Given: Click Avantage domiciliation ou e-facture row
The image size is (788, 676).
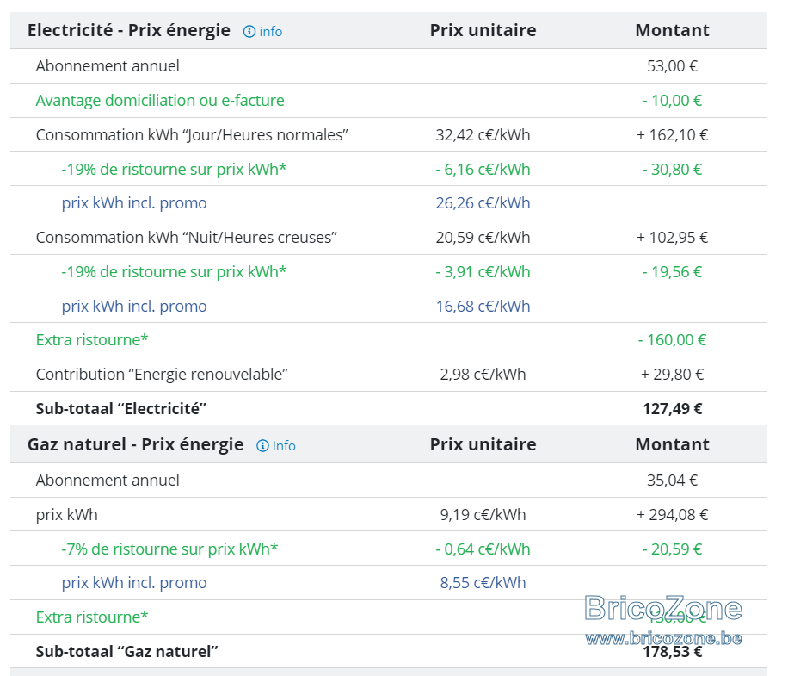Looking at the screenshot, I should point(389,101).
